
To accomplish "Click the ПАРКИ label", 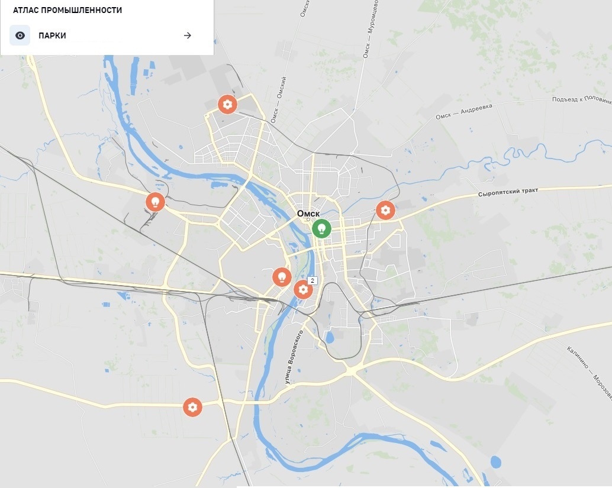I will click(52, 35).
